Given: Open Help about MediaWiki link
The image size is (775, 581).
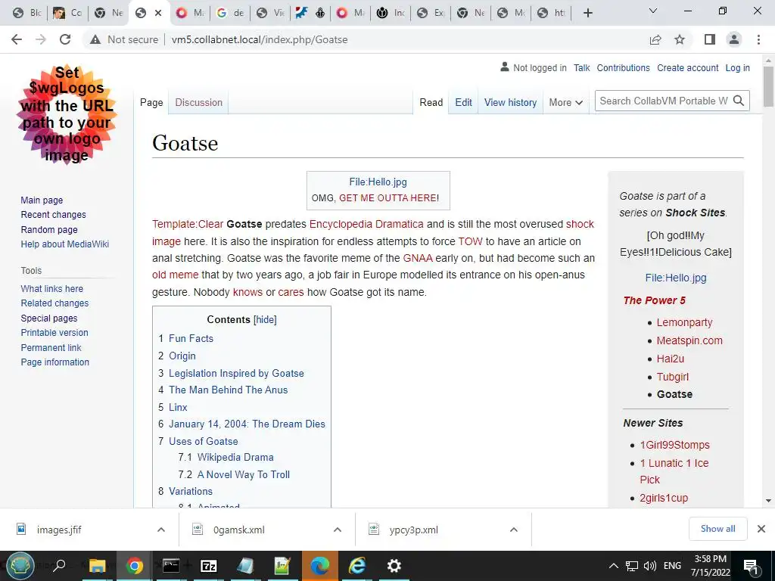Looking at the screenshot, I should [65, 244].
